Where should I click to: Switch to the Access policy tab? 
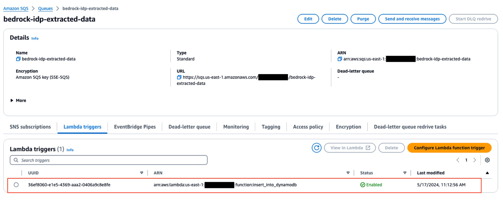coord(308,127)
